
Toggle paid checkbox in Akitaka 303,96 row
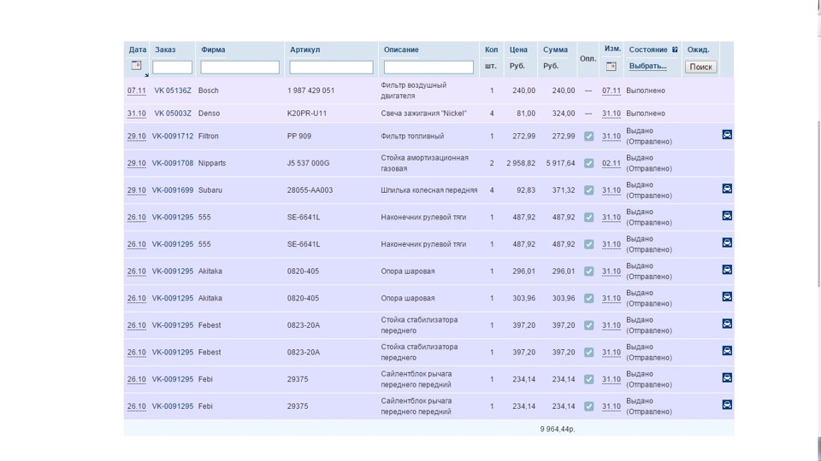tap(589, 299)
